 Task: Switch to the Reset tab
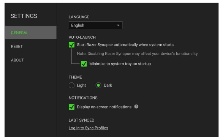tap(17, 46)
